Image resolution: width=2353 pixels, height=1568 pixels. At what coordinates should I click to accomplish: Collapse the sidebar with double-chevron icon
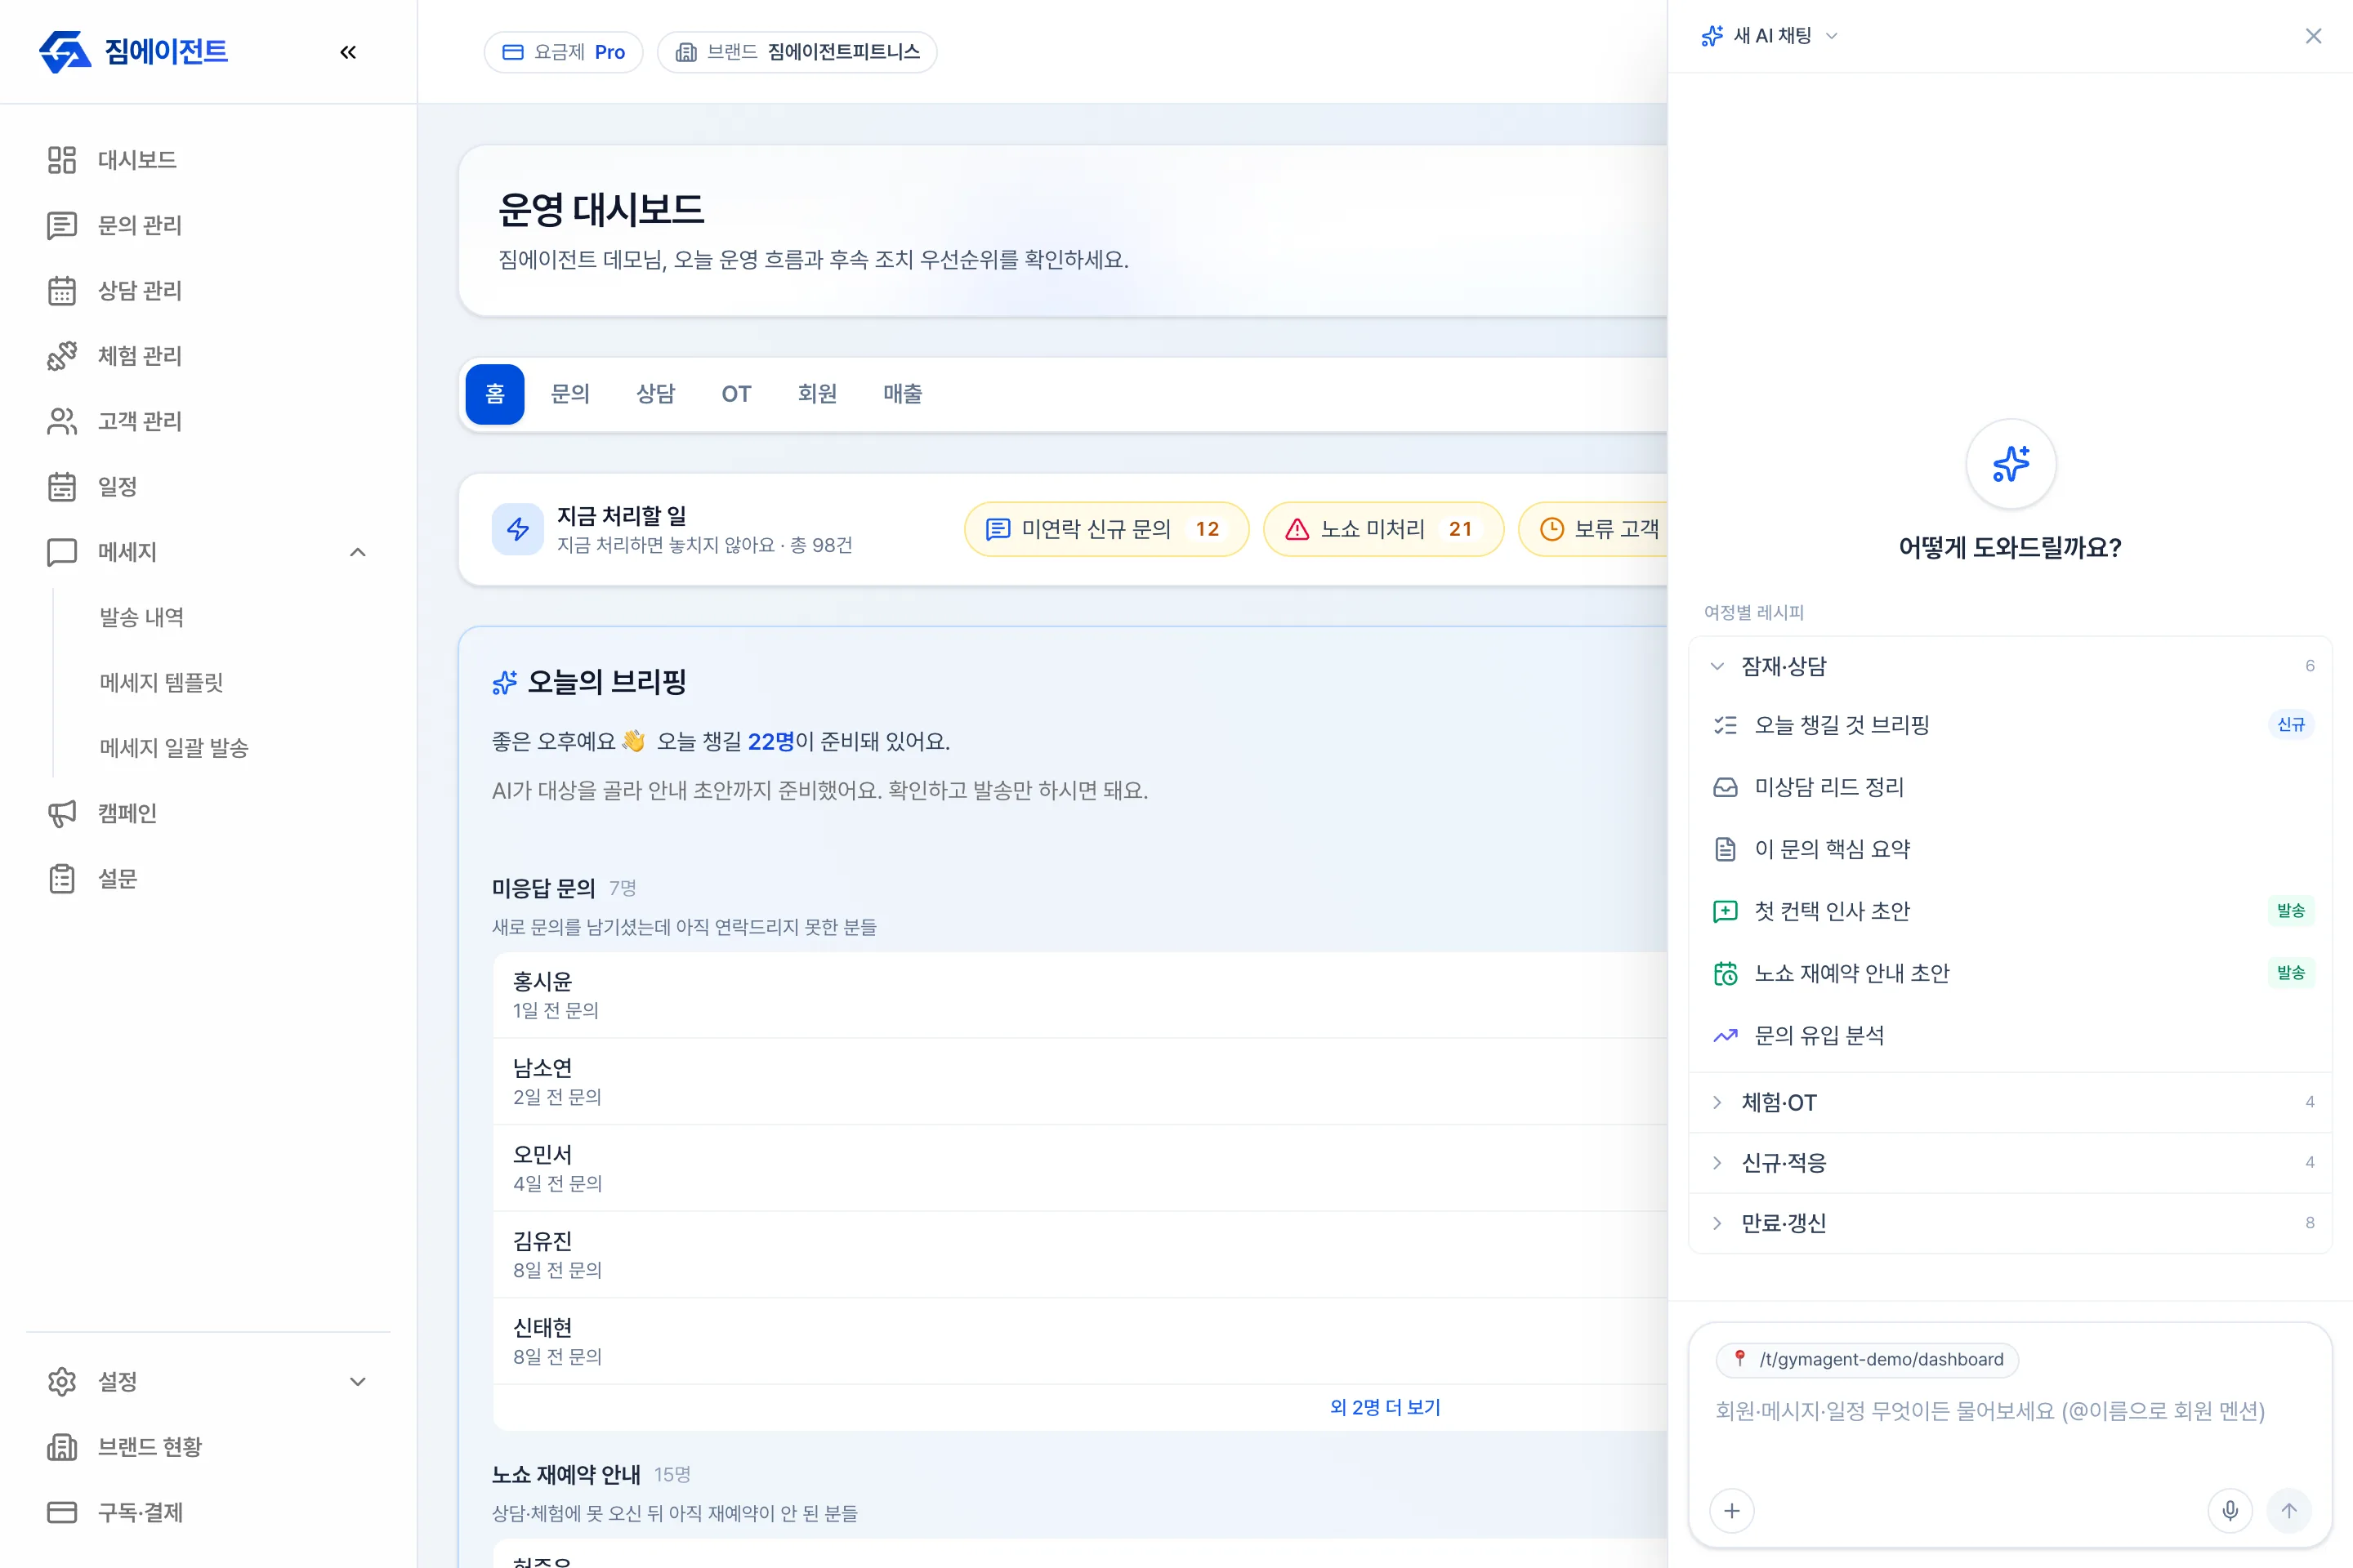point(348,52)
